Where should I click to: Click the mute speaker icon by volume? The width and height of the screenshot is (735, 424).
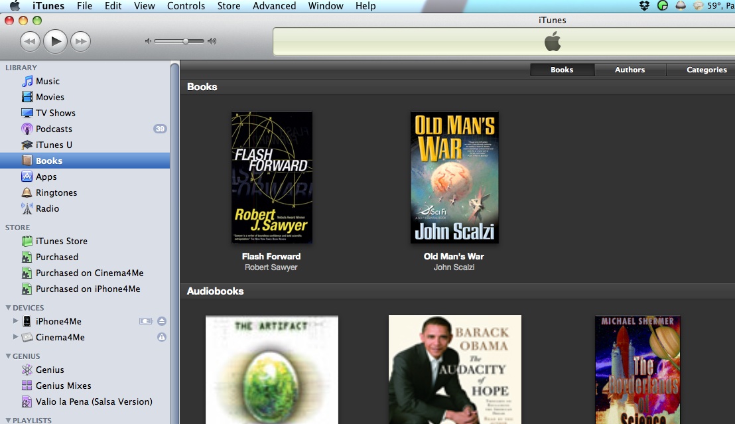(148, 41)
